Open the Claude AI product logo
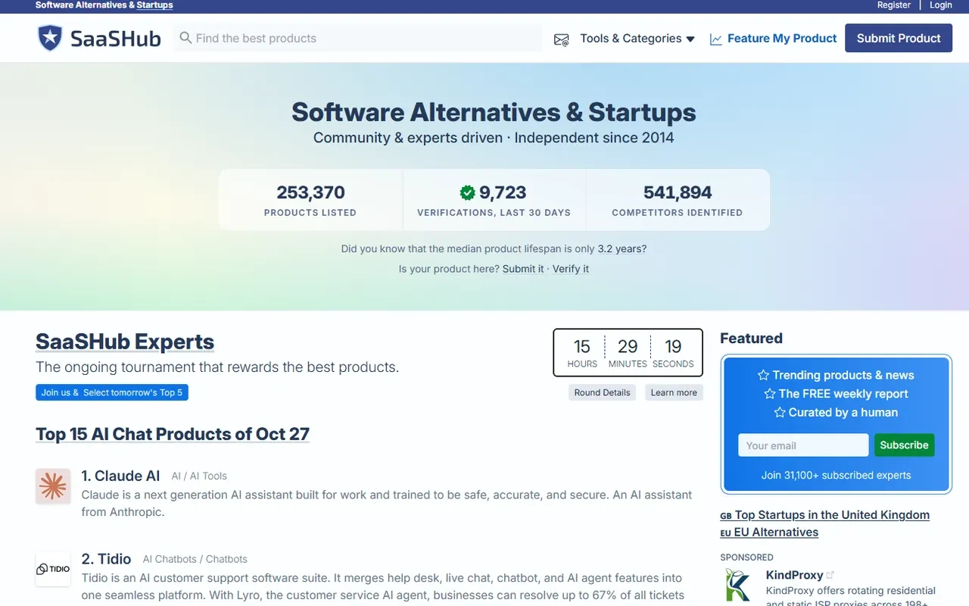This screenshot has height=606, width=969. click(x=53, y=486)
